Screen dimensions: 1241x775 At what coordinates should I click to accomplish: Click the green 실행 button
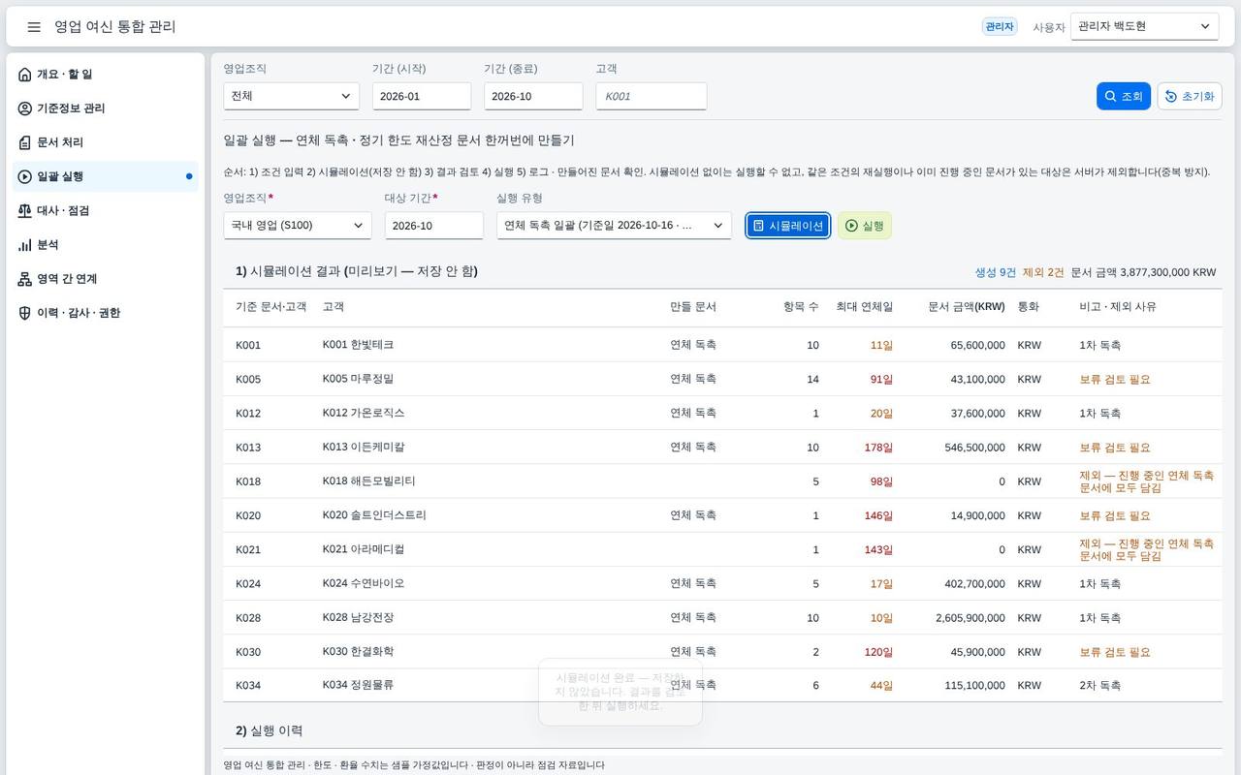click(865, 226)
